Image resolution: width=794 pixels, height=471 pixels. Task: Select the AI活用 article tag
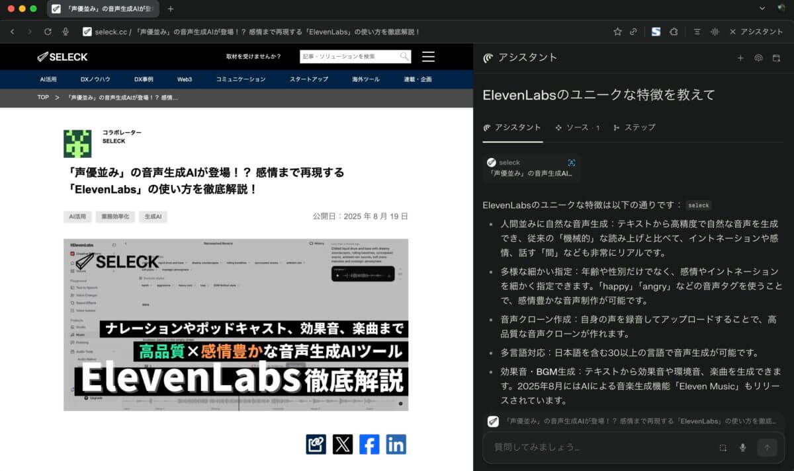point(77,216)
